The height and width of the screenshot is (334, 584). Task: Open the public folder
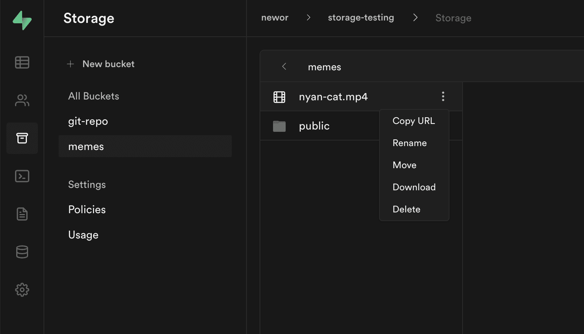tap(314, 126)
